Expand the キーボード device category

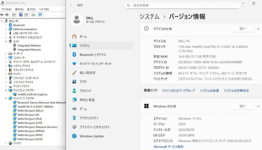[6, 53]
